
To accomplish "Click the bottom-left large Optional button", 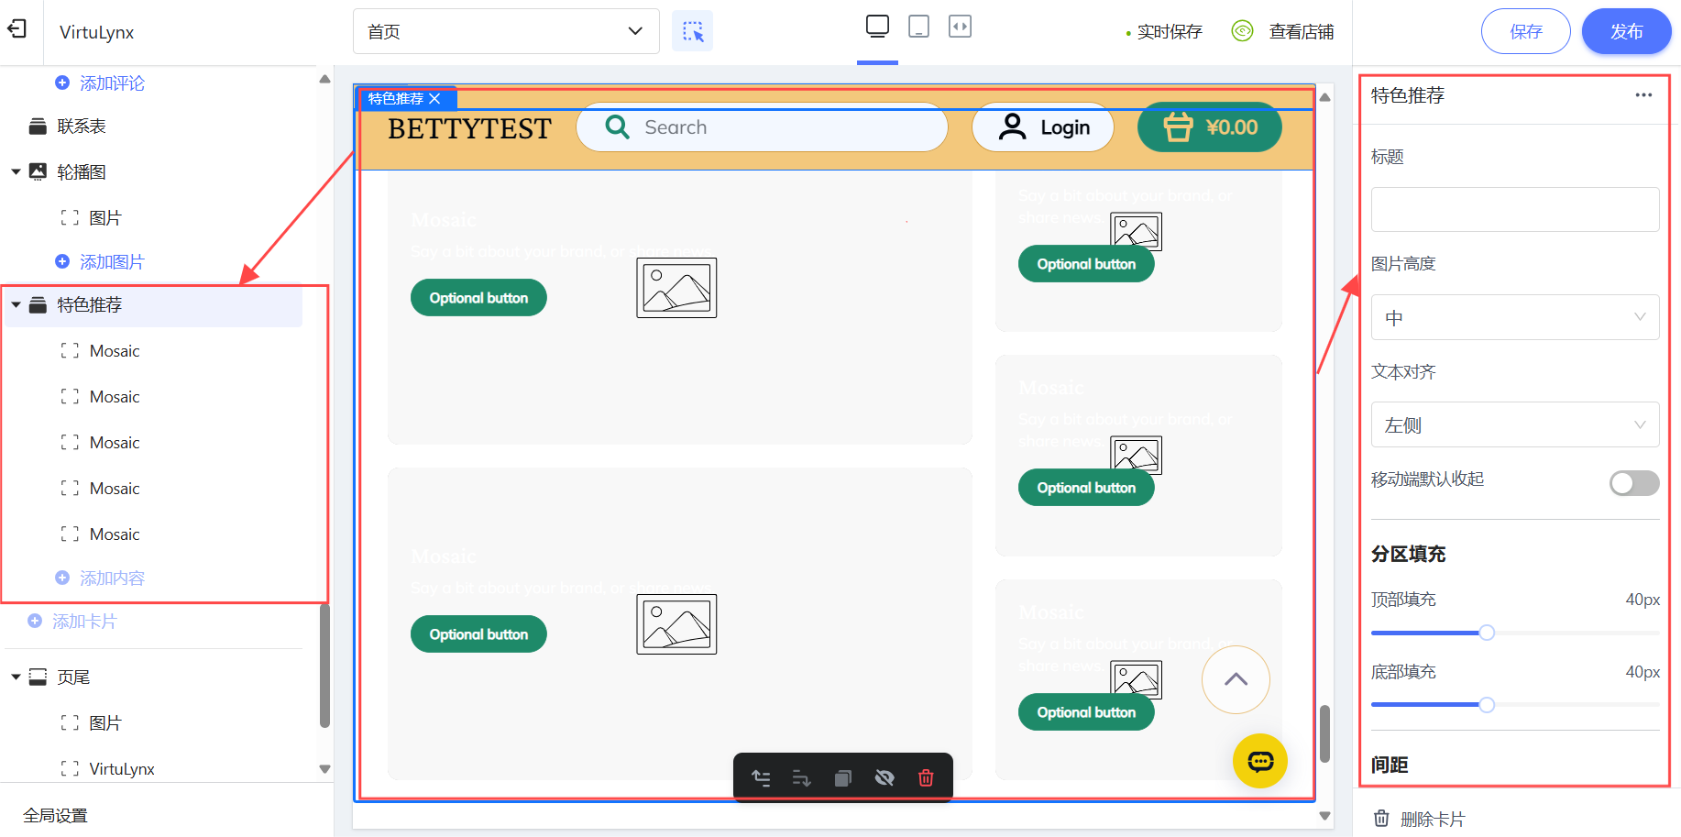I will [478, 634].
